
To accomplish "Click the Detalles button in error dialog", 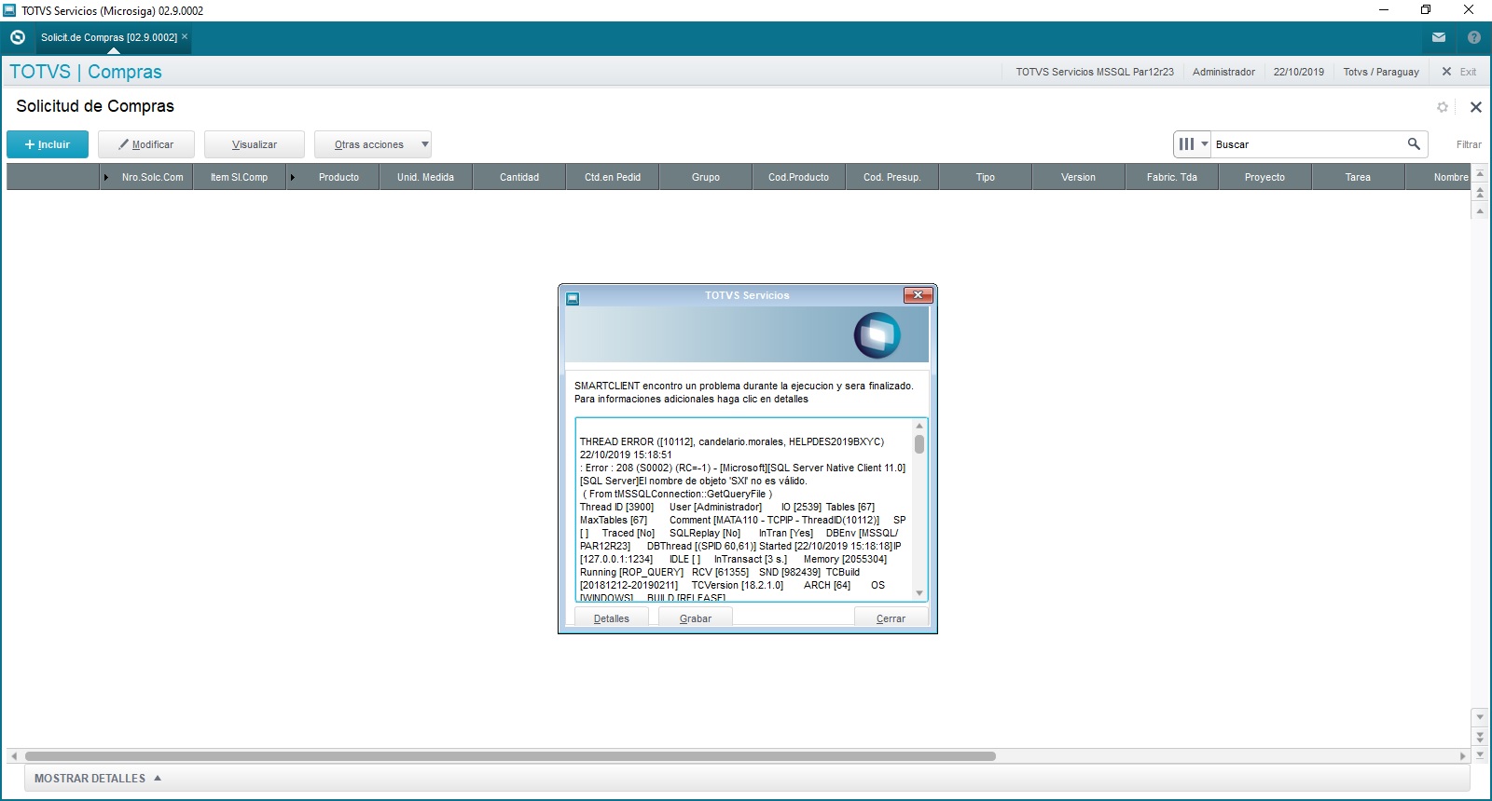I will [x=612, y=618].
